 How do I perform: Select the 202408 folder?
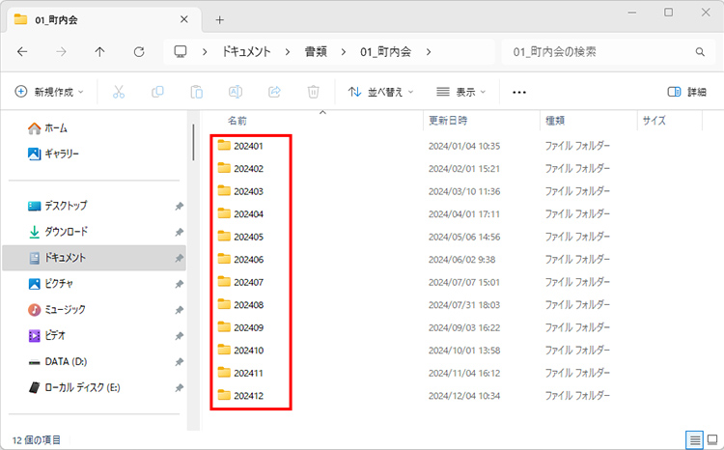[240, 304]
